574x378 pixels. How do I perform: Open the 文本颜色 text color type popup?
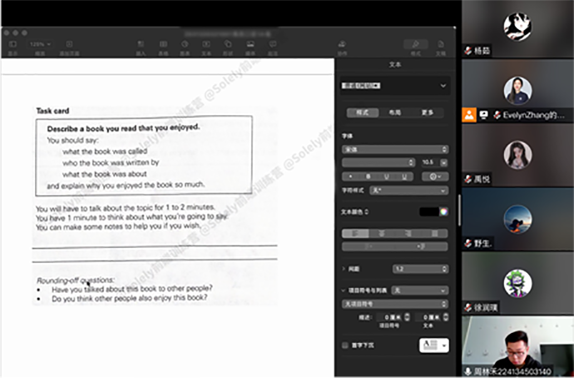point(355,212)
